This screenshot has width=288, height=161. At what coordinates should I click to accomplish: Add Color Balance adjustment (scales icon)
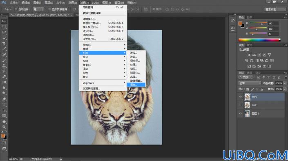tap(252, 61)
